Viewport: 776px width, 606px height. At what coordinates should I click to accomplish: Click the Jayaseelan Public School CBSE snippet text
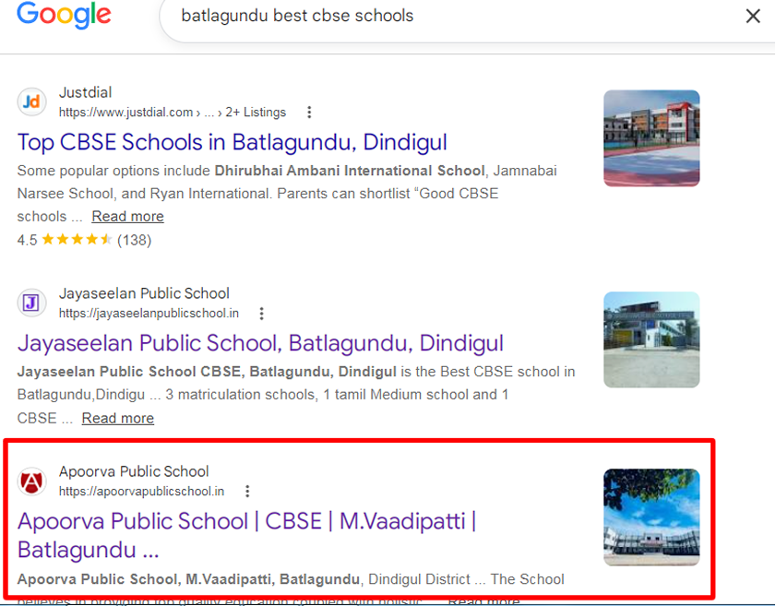207,372
